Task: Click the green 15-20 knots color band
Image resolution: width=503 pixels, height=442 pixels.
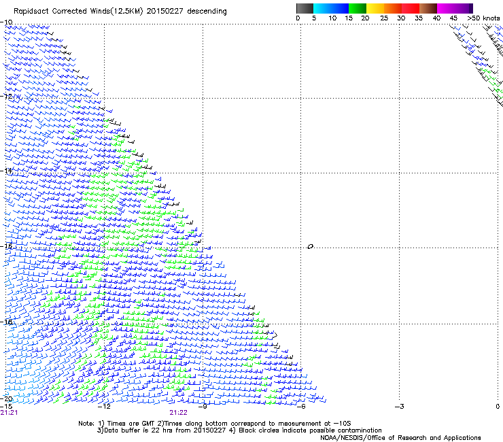Action: click(x=358, y=8)
